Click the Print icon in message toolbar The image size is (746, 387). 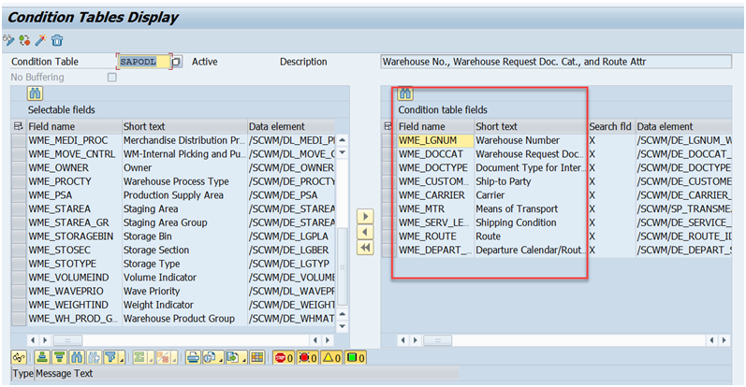(x=193, y=357)
